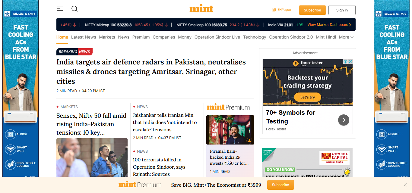
Task: Click the Blue Star logo in right ad
Action: pos(391,14)
